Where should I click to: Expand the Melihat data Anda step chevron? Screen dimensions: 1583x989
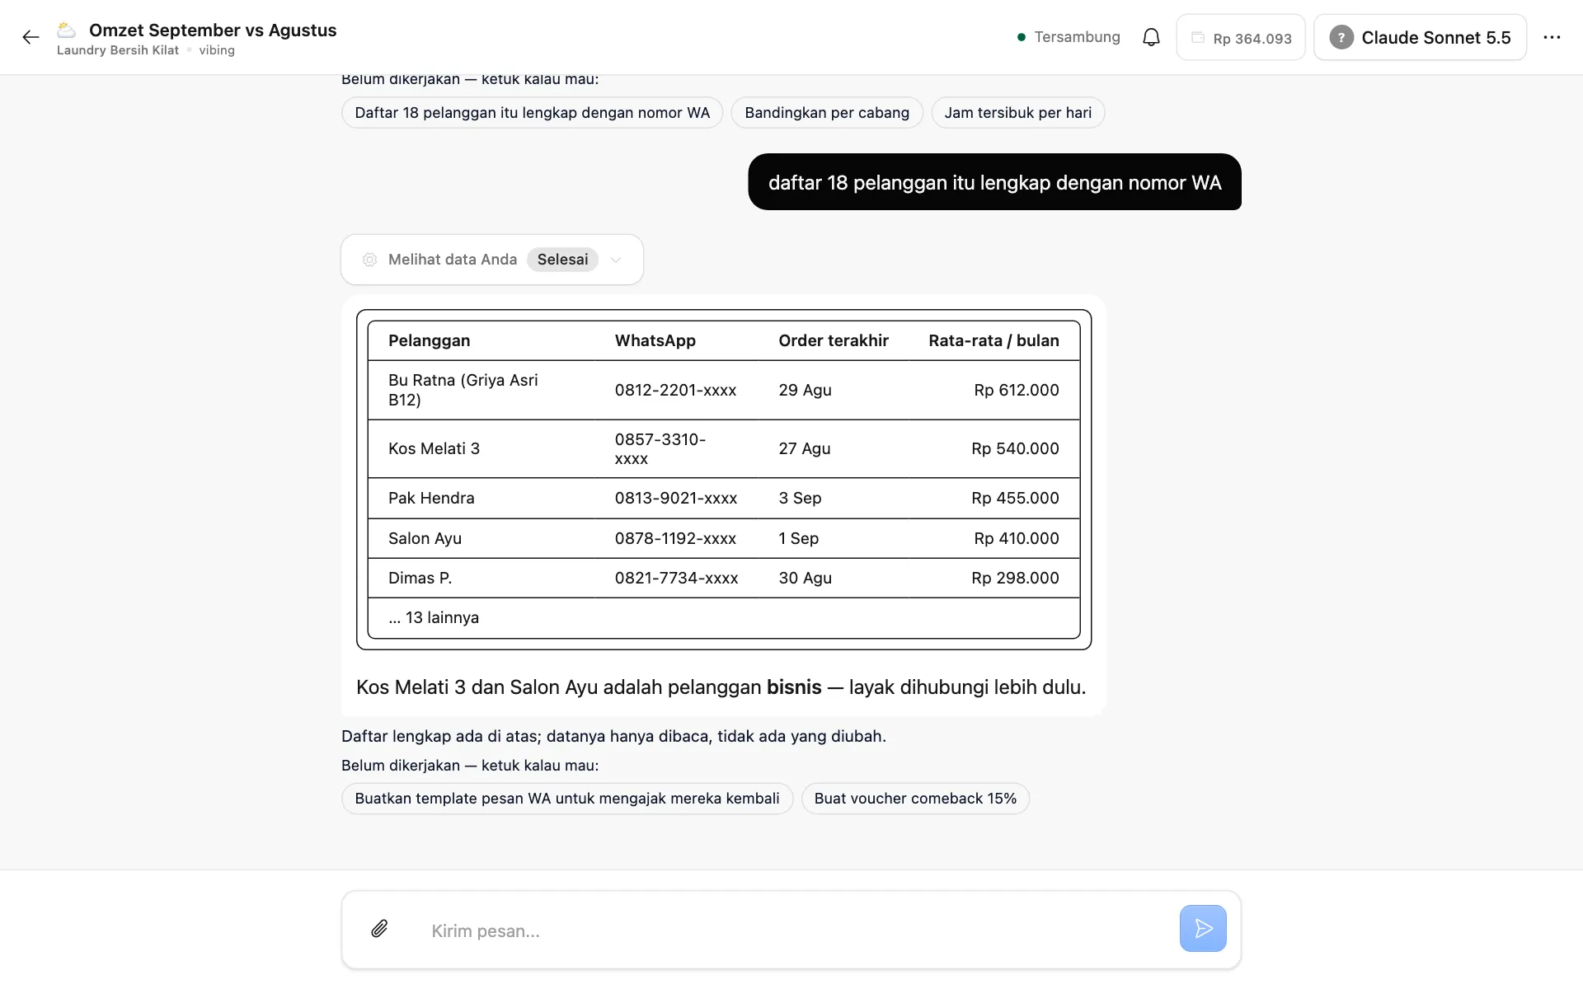tap(616, 260)
